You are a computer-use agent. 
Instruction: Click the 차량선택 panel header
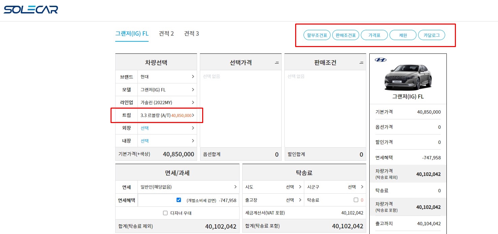pos(156,62)
